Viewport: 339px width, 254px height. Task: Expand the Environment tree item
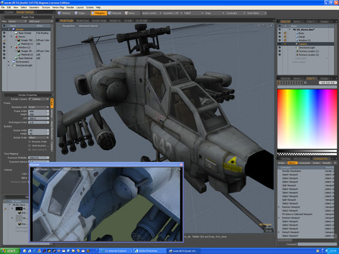coord(9,62)
